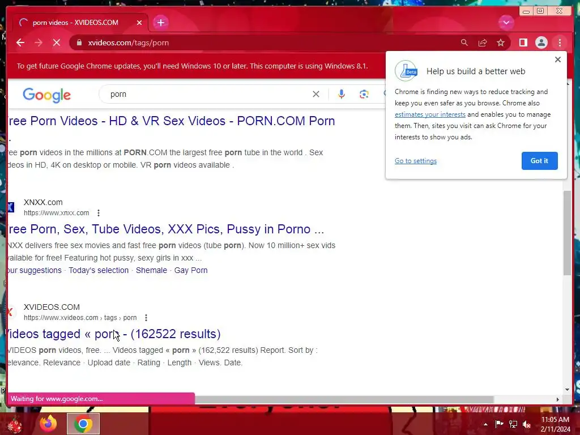Open the Today's selection sitelink
580x435 pixels.
click(99, 270)
